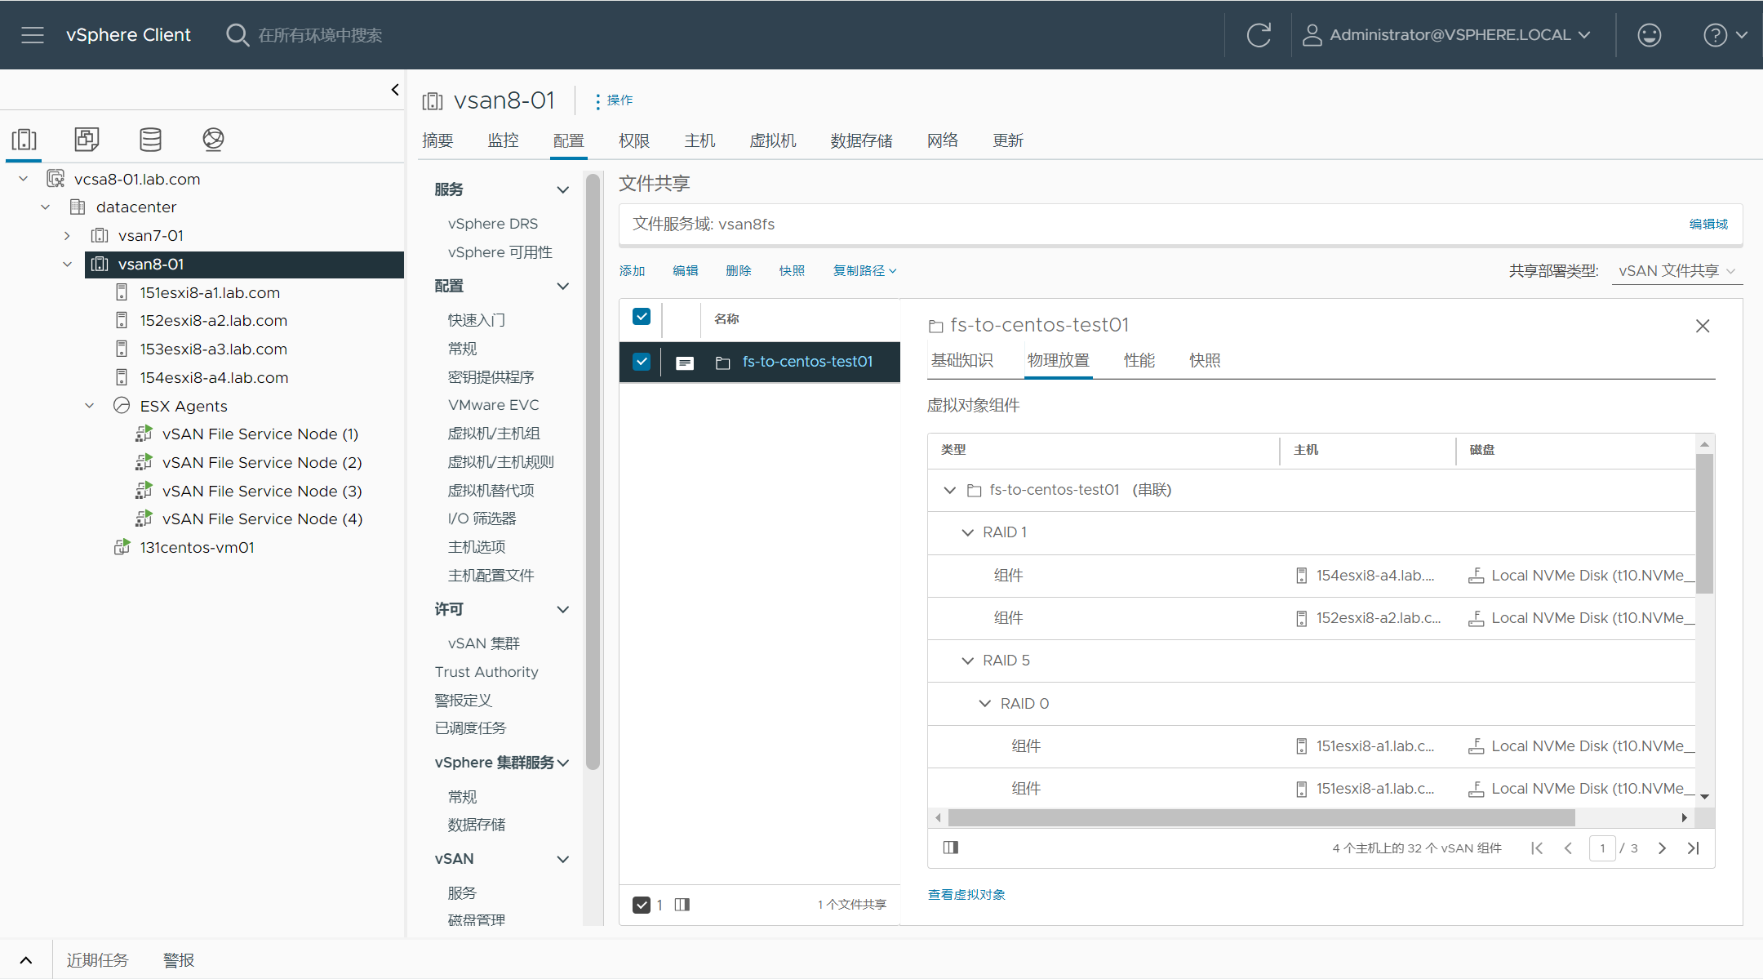Switch to the 性能 detail tab
Image resolution: width=1763 pixels, height=979 pixels.
point(1139,360)
